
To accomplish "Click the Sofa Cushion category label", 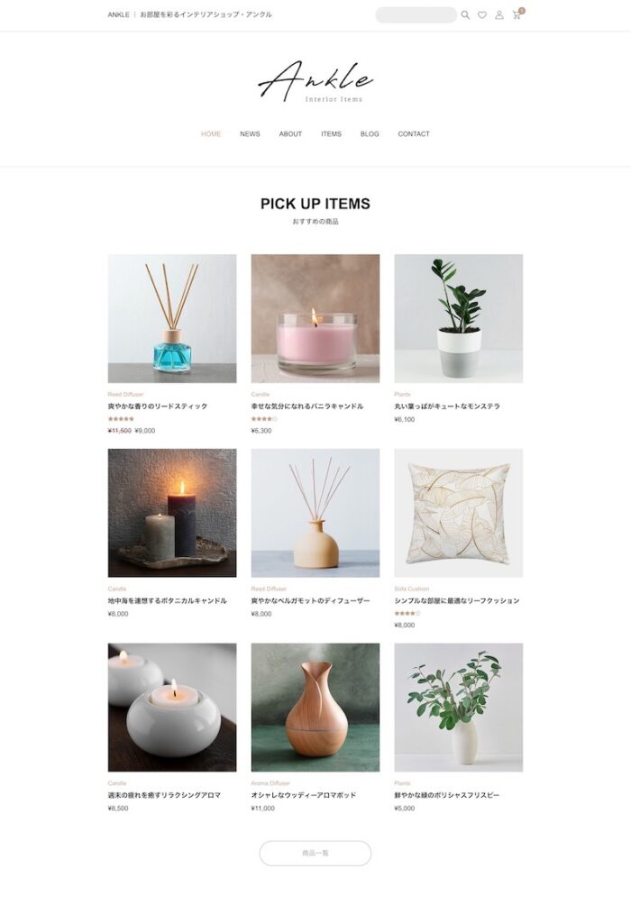I will click(x=411, y=589).
